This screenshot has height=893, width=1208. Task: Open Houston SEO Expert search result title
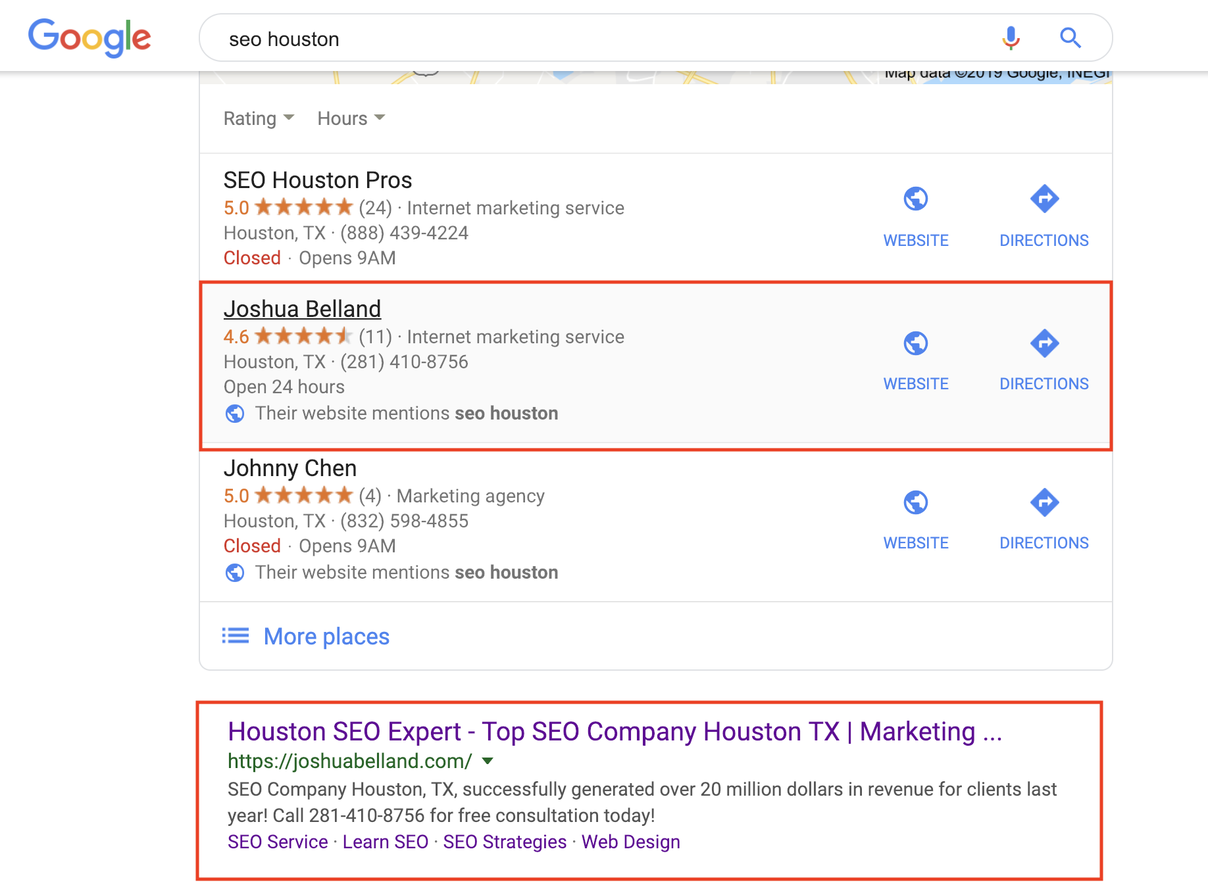coord(615,732)
